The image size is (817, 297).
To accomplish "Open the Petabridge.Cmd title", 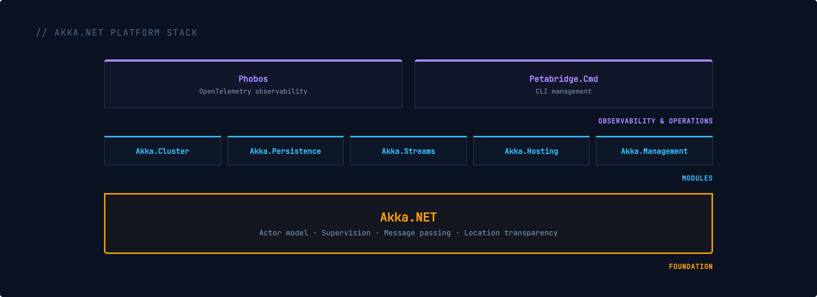I will click(x=563, y=79).
